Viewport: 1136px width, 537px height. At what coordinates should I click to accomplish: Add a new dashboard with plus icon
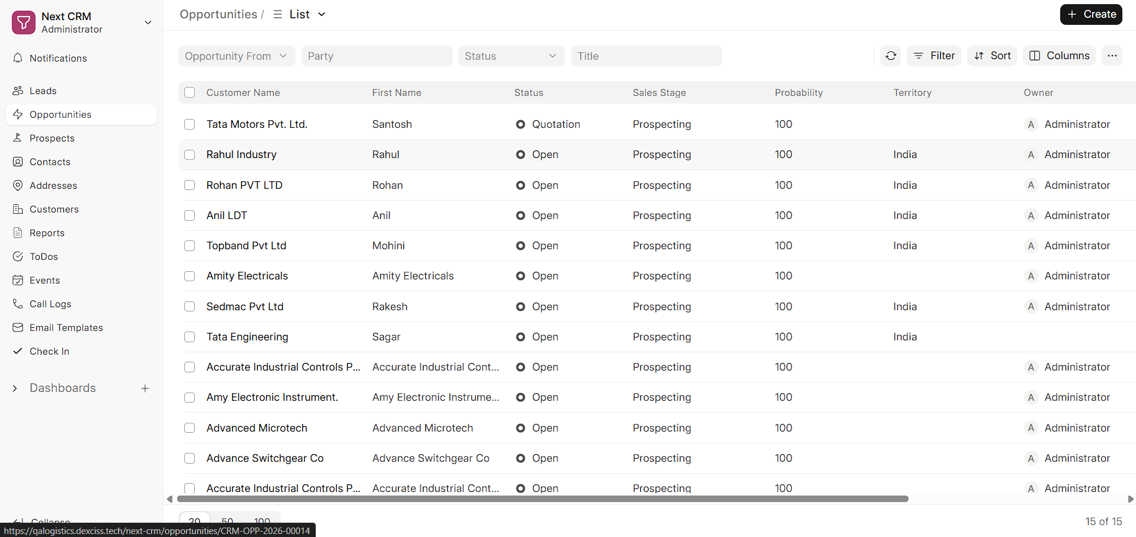[x=145, y=388]
